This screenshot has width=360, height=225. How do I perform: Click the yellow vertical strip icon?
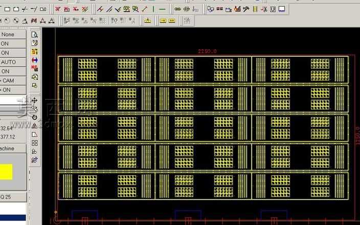[x=255, y=9]
